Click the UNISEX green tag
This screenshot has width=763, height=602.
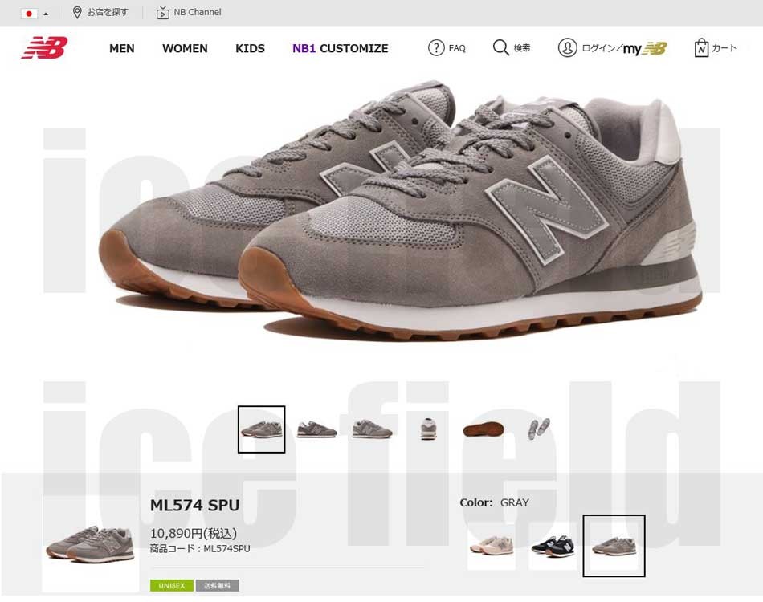[x=172, y=585]
